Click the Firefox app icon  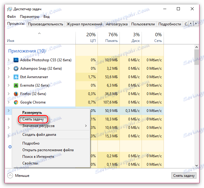16,94
